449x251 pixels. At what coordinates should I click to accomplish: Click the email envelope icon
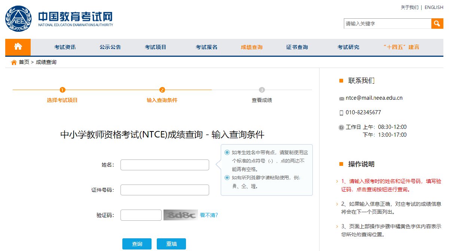click(341, 99)
